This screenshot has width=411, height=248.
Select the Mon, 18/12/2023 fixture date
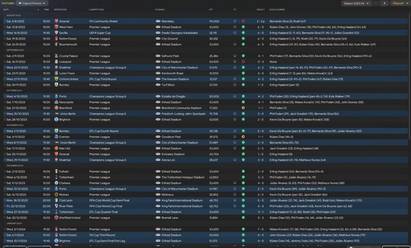pyautogui.click(x=17, y=200)
